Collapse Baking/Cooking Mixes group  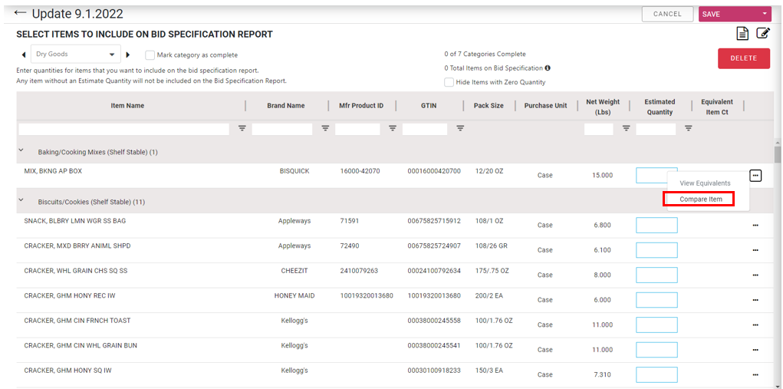[21, 150]
